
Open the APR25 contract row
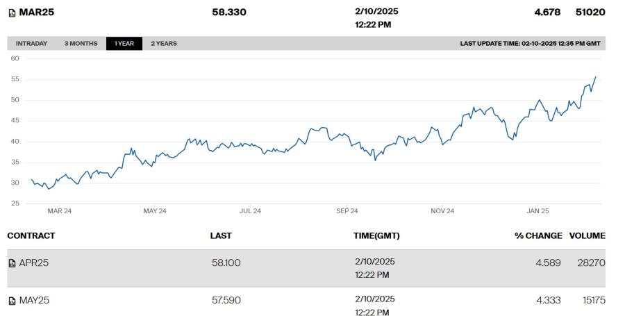tap(306, 268)
